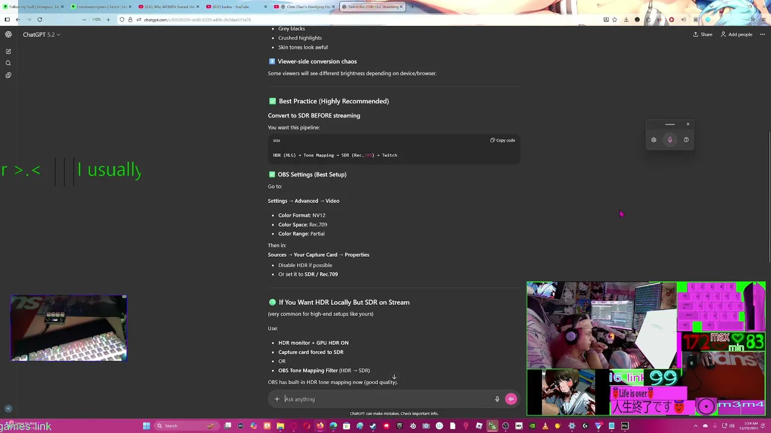Click 'Color Space: Rec.709' text
The height and width of the screenshot is (433, 771).
(302, 224)
